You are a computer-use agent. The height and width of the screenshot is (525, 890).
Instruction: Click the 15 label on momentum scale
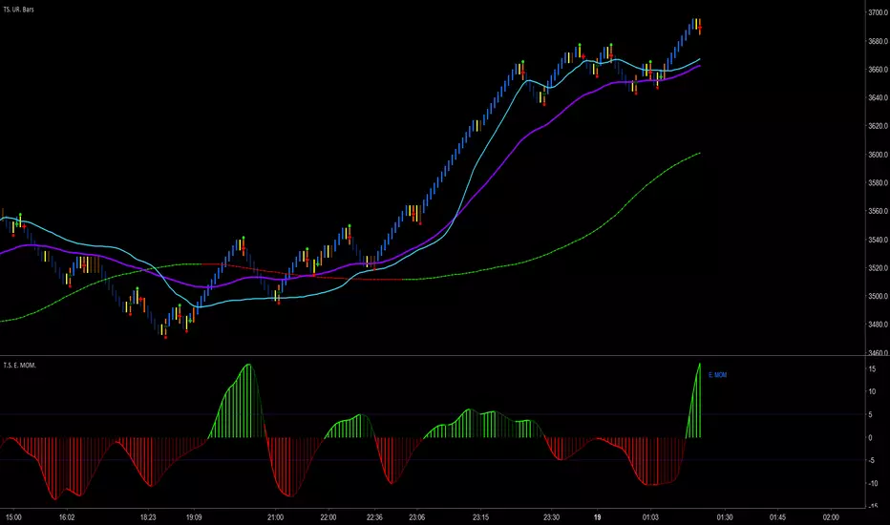point(873,391)
